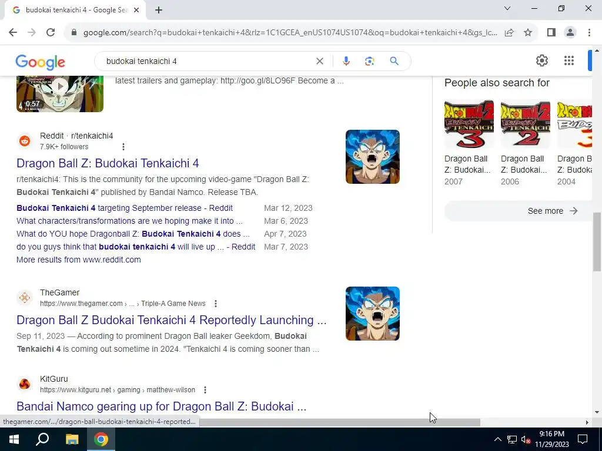This screenshot has height=451, width=602.
Task: Open network status tray icon
Action: [x=512, y=439]
